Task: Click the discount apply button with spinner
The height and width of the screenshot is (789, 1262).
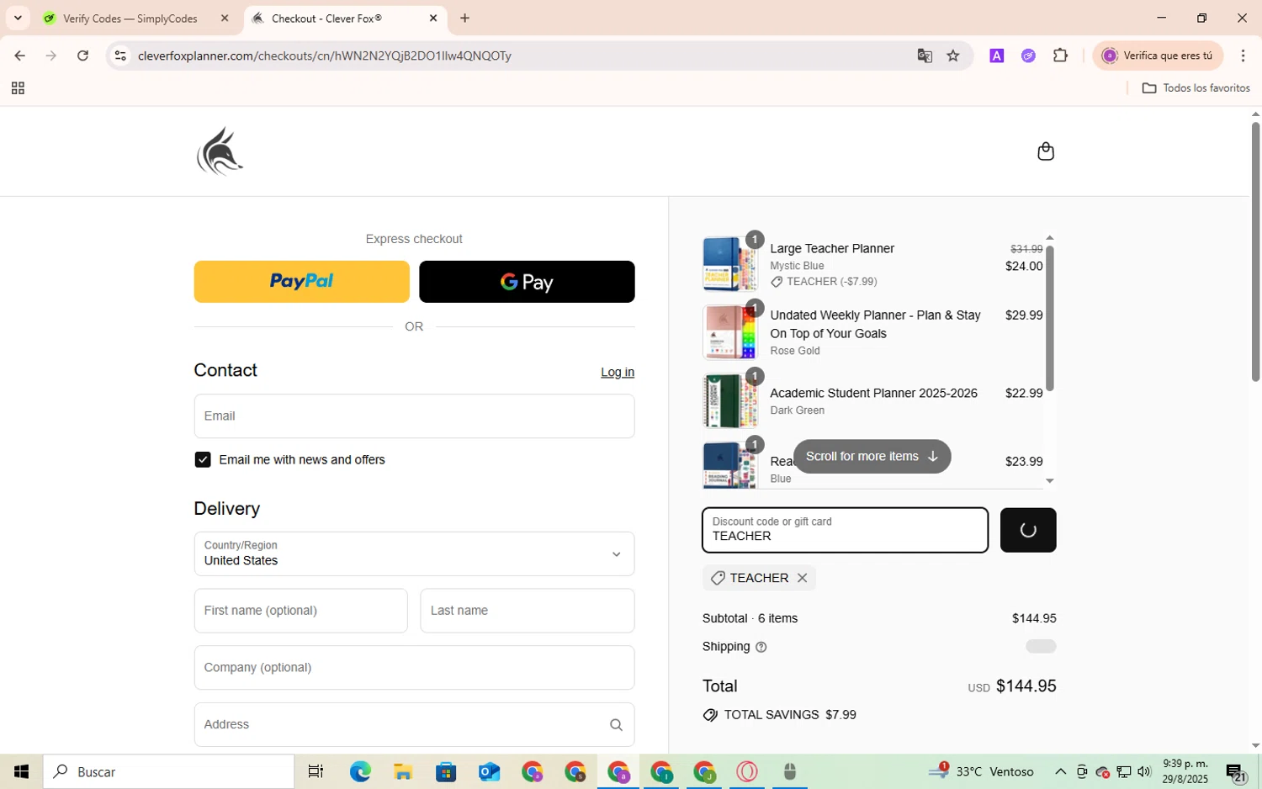Action: [x=1028, y=530]
